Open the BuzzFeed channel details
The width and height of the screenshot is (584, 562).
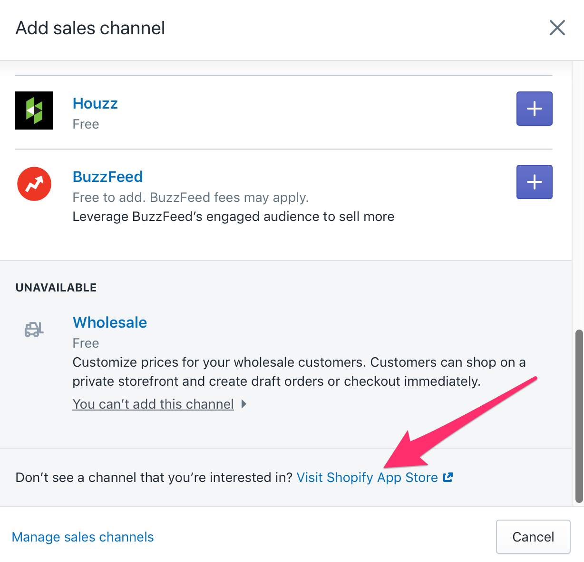click(x=107, y=176)
